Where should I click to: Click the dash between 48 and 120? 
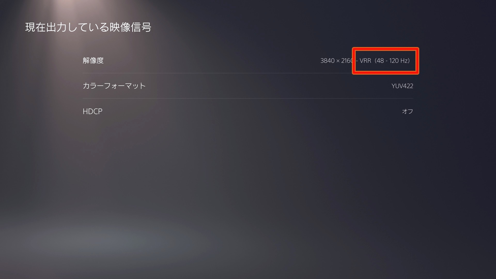[x=386, y=61]
